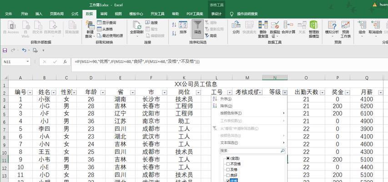Screen dimensions: 388x182
Task: Click the 操作说明搜索 tell me box
Action: [x=247, y=14]
